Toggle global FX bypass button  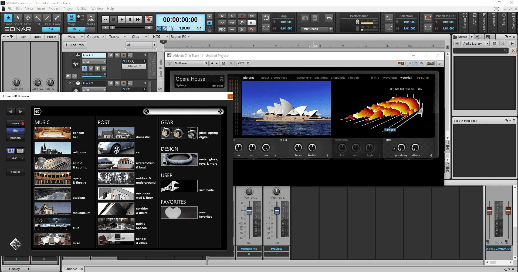pyautogui.click(x=222, y=23)
